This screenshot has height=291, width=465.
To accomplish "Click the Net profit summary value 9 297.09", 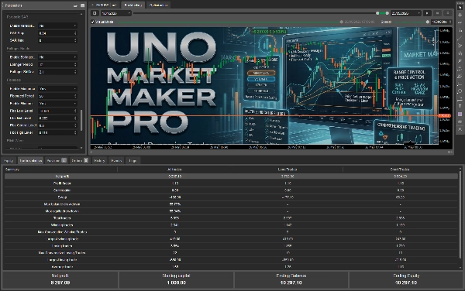I will pos(60,282).
